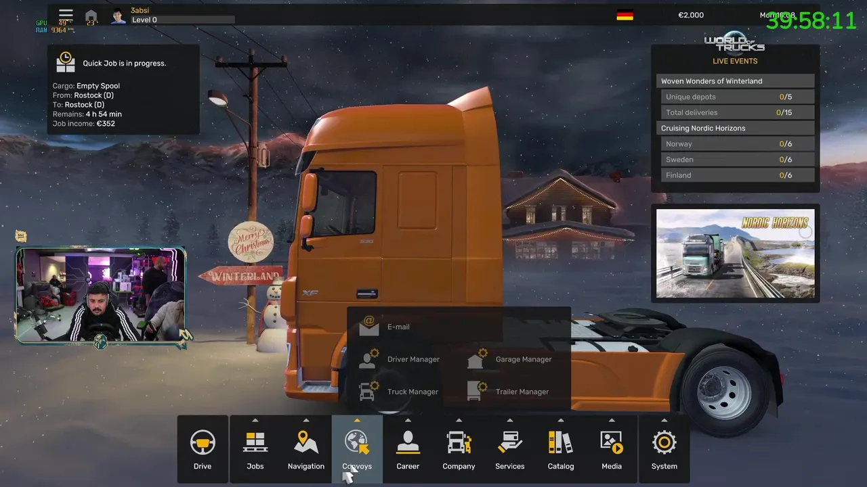Open the Convoys menu
The height and width of the screenshot is (487, 867).
[357, 449]
